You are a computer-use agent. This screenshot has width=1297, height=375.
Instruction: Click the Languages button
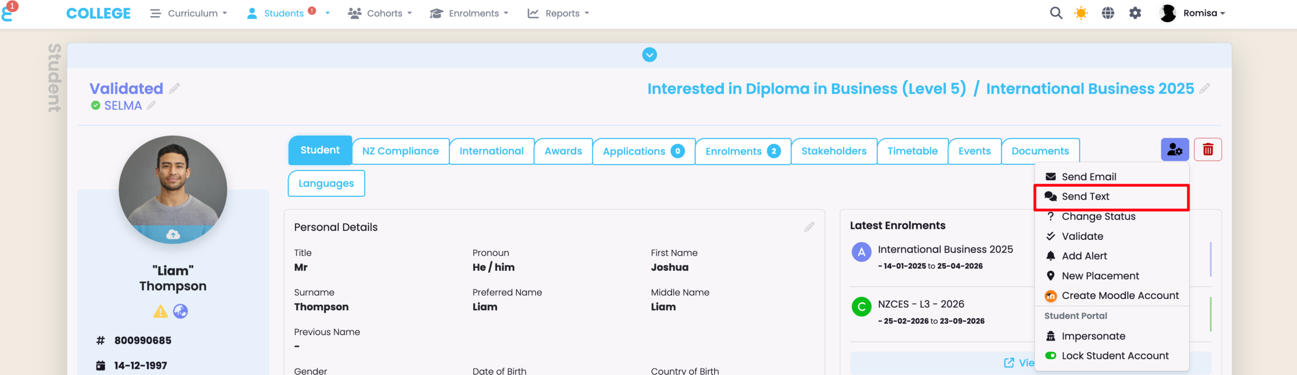click(326, 184)
